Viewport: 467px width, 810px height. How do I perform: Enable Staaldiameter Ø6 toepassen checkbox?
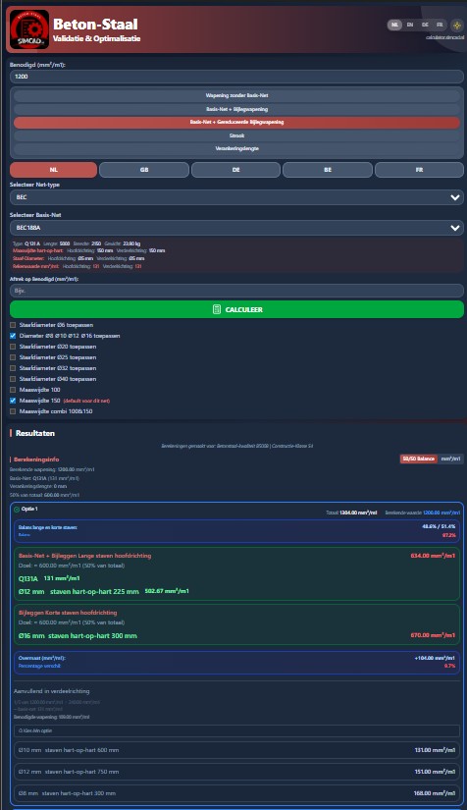click(13, 325)
